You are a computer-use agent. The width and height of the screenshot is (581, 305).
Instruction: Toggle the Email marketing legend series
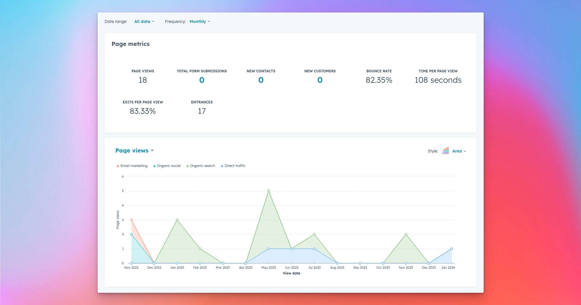(x=132, y=166)
